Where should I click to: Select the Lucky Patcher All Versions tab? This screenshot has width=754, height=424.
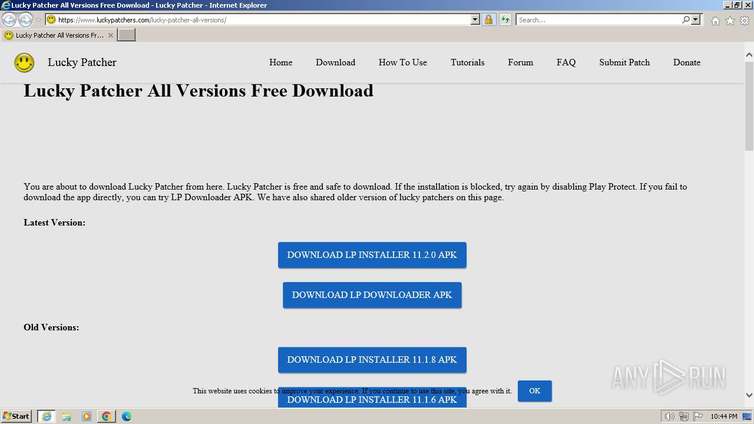[x=58, y=35]
